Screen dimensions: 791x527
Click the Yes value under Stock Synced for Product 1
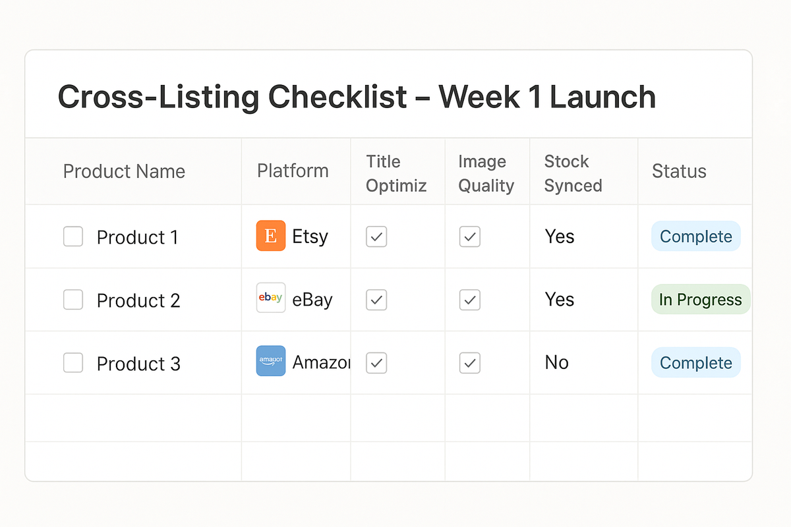pos(559,236)
